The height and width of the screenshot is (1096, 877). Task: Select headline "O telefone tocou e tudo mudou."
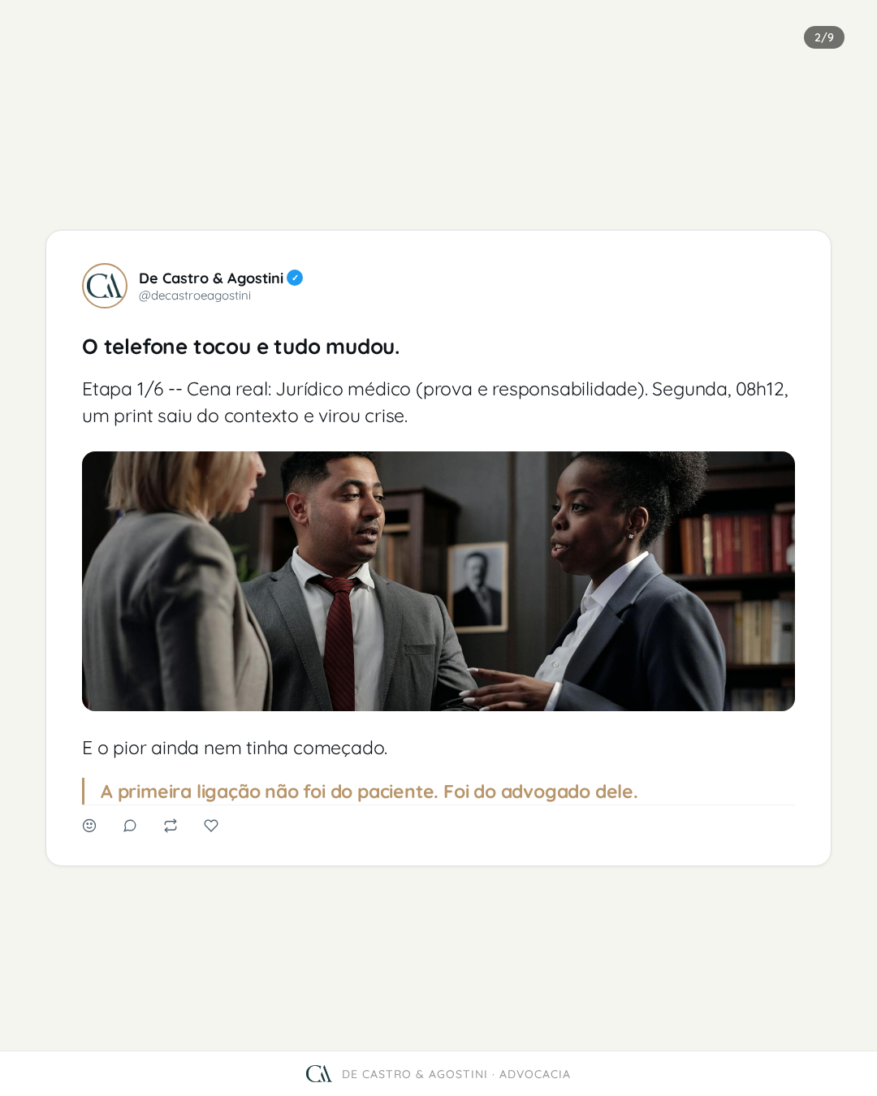click(x=241, y=347)
